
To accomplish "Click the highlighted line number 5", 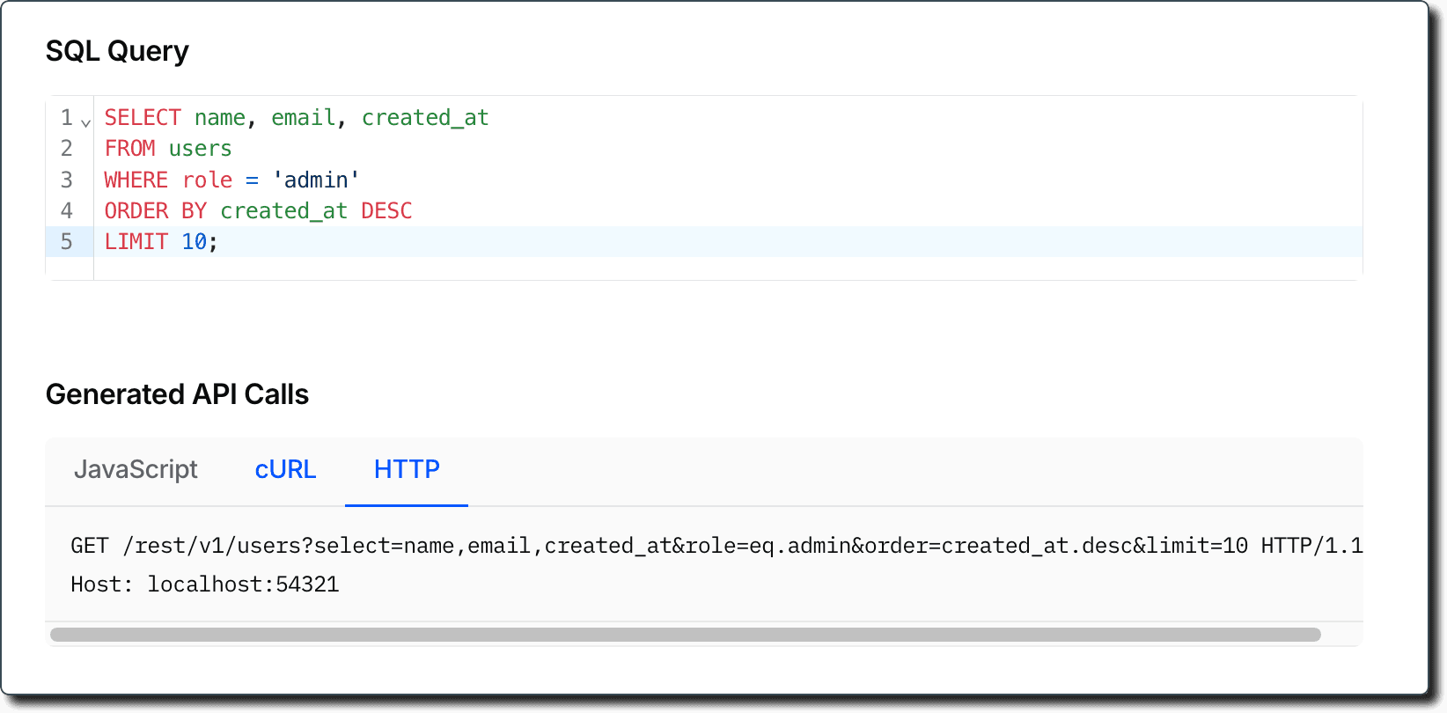I will pyautogui.click(x=66, y=242).
